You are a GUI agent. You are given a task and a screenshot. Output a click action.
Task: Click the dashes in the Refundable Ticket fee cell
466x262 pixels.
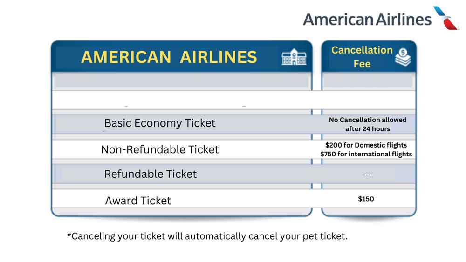click(x=368, y=175)
